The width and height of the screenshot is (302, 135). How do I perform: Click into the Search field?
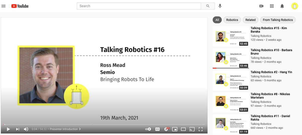(x=139, y=6)
